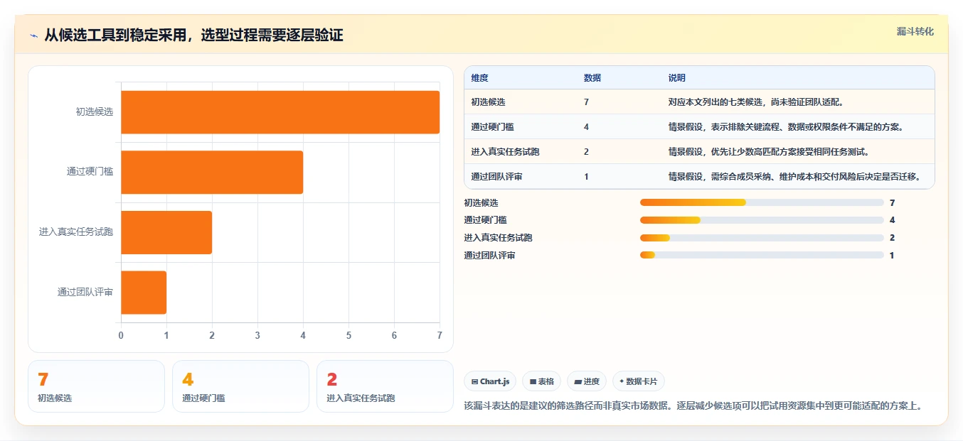
Task: Click the description mentioning 排除关键流程
Action: click(785, 127)
